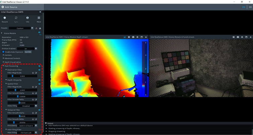Switch to 3D view
253x135 pixels.
[x=250, y=7]
